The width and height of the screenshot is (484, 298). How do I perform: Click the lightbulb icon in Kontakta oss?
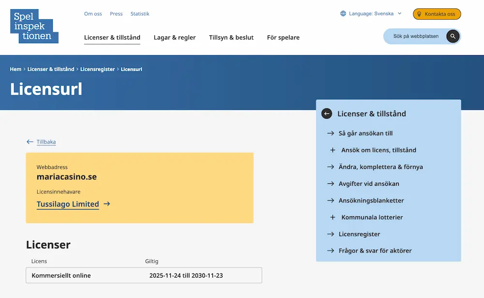[x=419, y=14]
